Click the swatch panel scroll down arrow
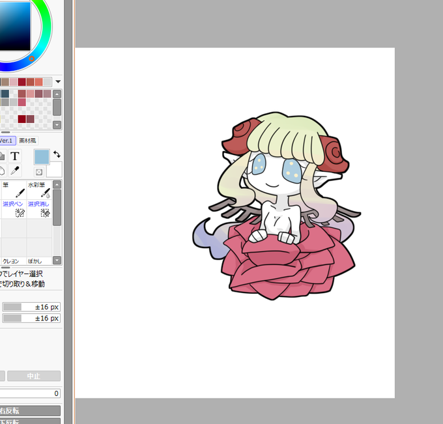This screenshot has height=424, width=443. coord(57,124)
